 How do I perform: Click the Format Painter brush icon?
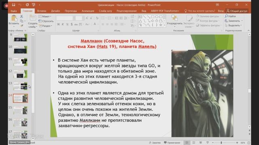pyautogui.click(x=21, y=25)
